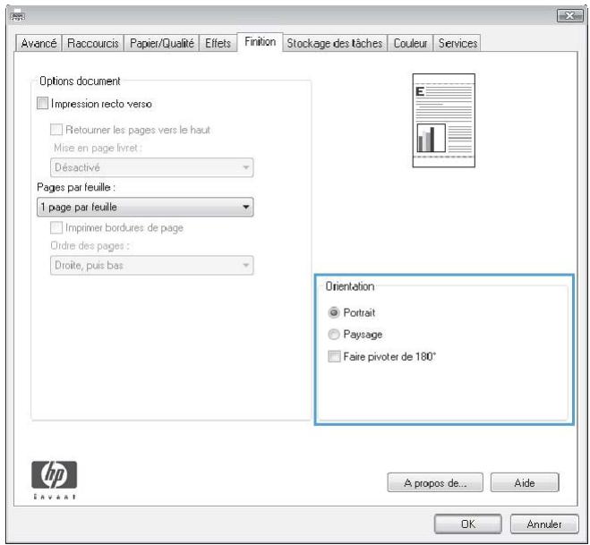Switch to the Raccourcis tab
Image resolution: width=590 pixels, height=545 pixels.
[93, 43]
